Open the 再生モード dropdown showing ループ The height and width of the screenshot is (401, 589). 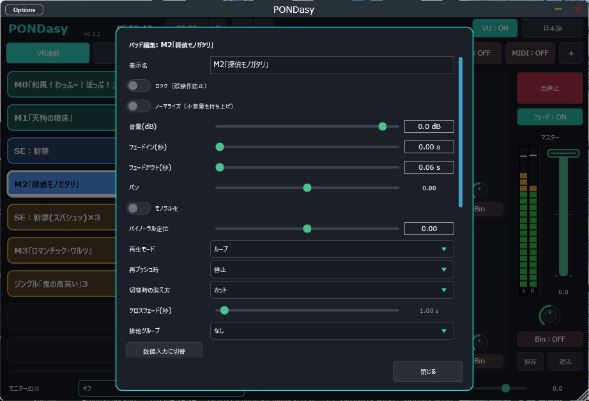332,249
